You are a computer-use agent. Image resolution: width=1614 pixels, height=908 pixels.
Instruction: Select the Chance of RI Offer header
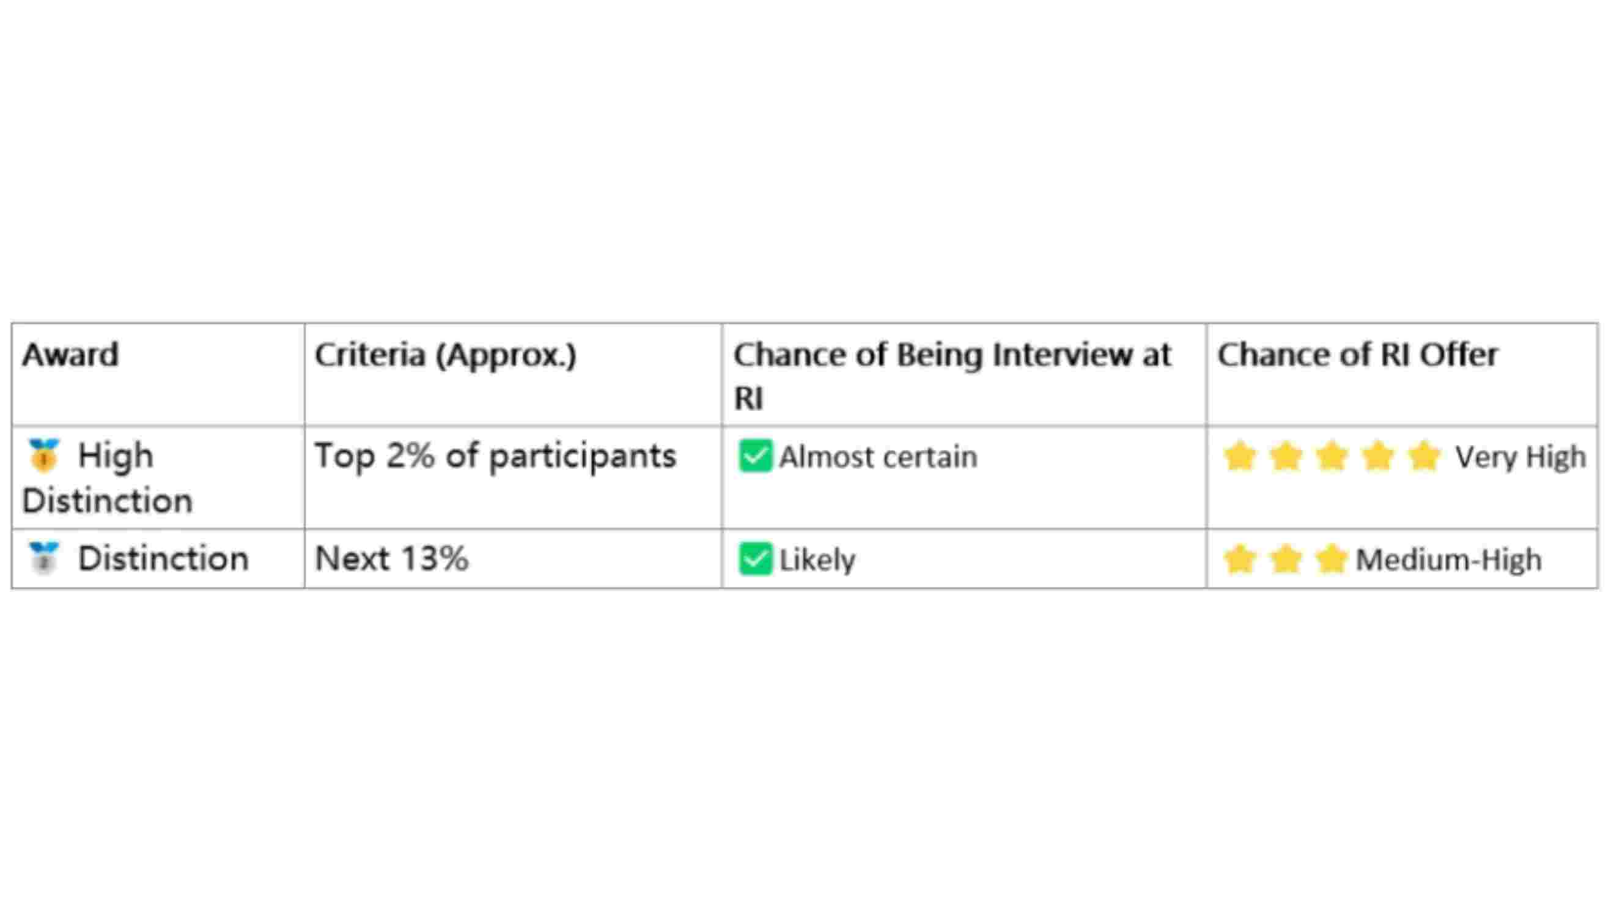[x=1358, y=355]
